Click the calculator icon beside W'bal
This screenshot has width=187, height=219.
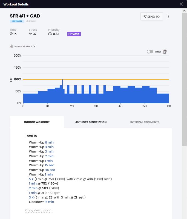[x=165, y=52]
